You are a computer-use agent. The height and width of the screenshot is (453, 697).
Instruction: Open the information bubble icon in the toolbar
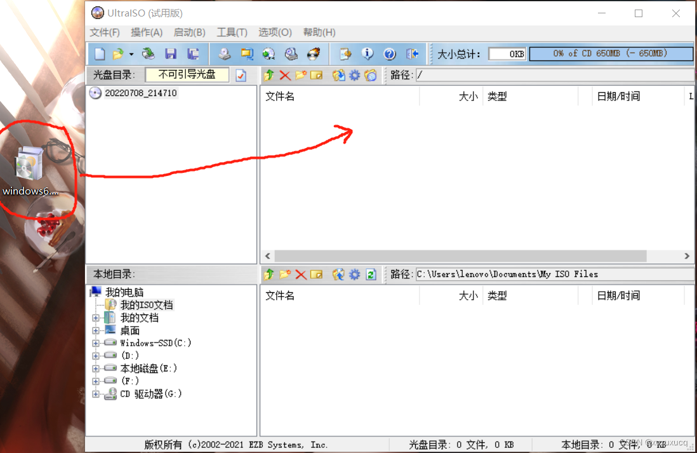pyautogui.click(x=367, y=54)
